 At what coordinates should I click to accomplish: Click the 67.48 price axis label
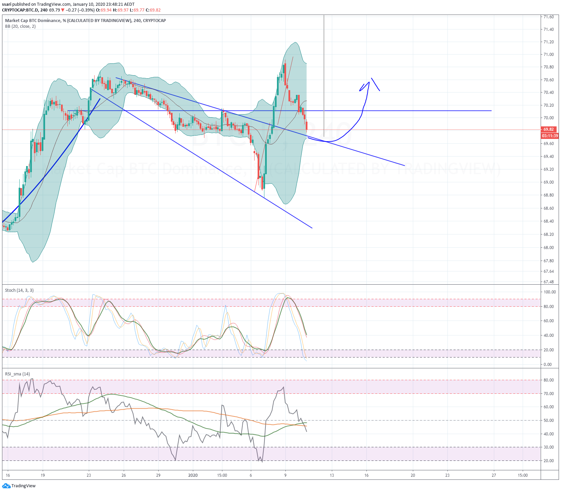tap(549, 282)
